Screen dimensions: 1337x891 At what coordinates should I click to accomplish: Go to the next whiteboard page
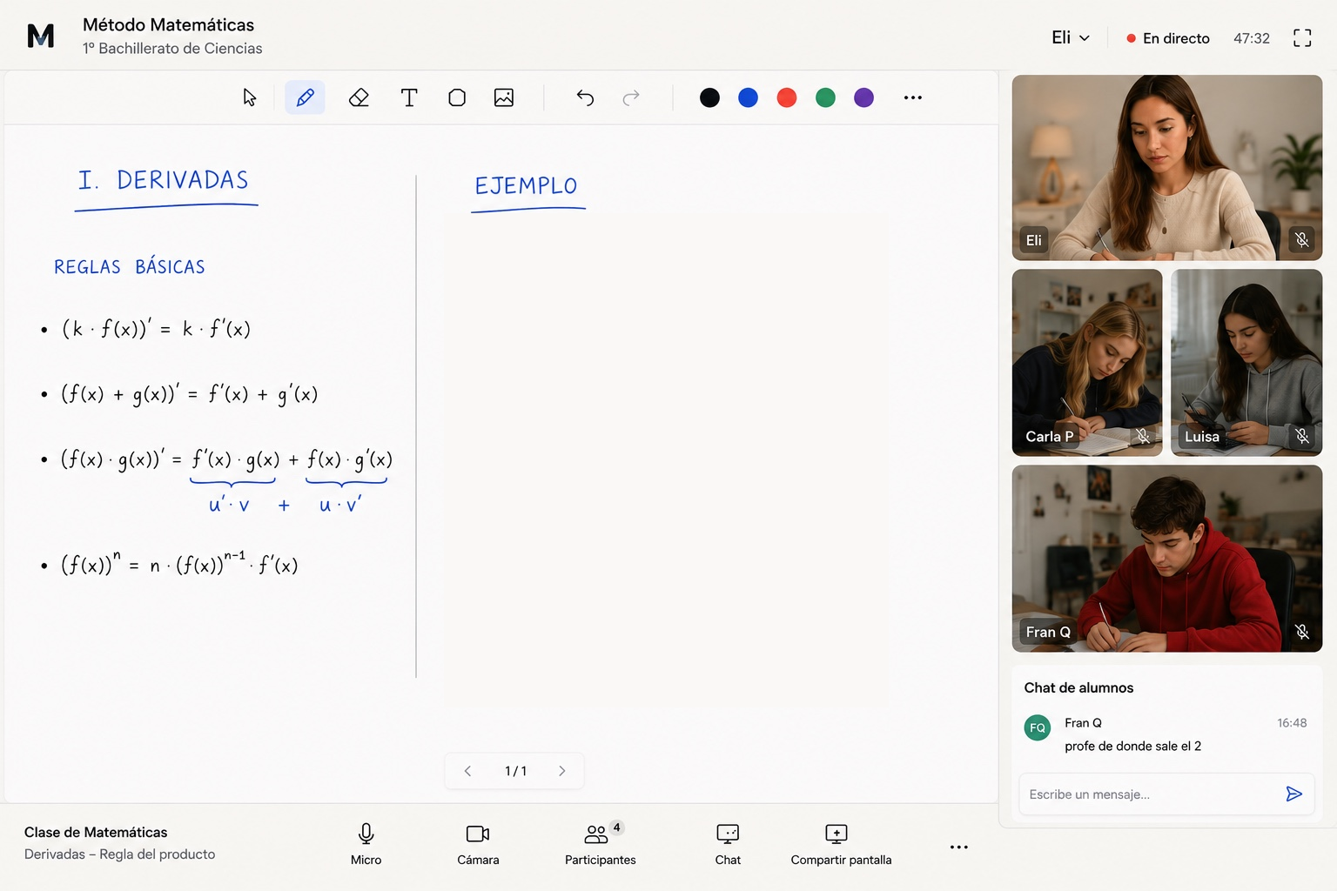pyautogui.click(x=562, y=771)
